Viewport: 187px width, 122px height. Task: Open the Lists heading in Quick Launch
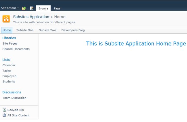pyautogui.click(x=6, y=60)
